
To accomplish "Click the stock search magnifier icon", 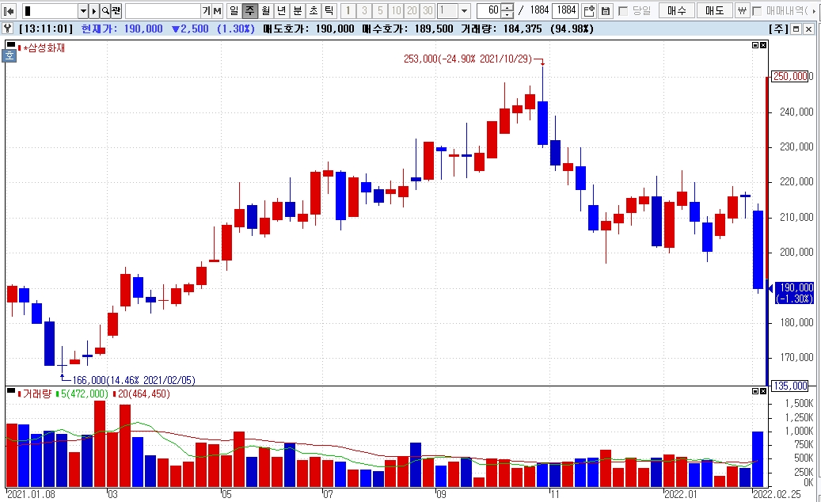I will click(105, 11).
